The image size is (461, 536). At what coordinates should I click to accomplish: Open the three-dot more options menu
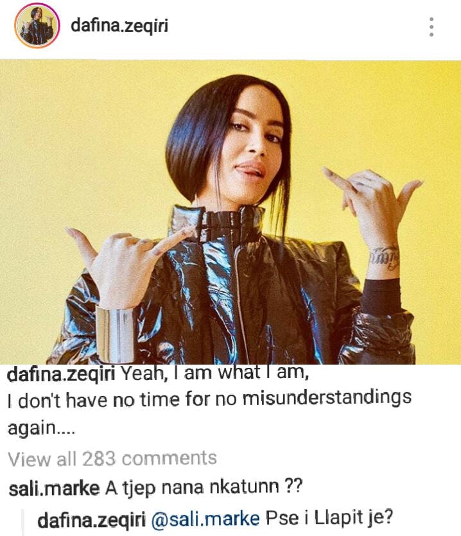coord(431,27)
